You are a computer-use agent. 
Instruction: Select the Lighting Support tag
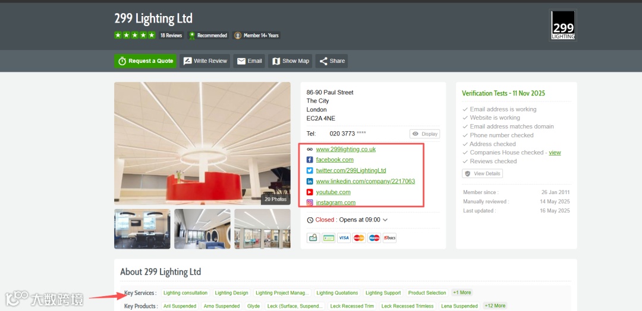383,293
